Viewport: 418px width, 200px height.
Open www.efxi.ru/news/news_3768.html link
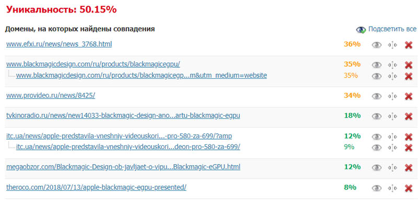[x=59, y=44]
